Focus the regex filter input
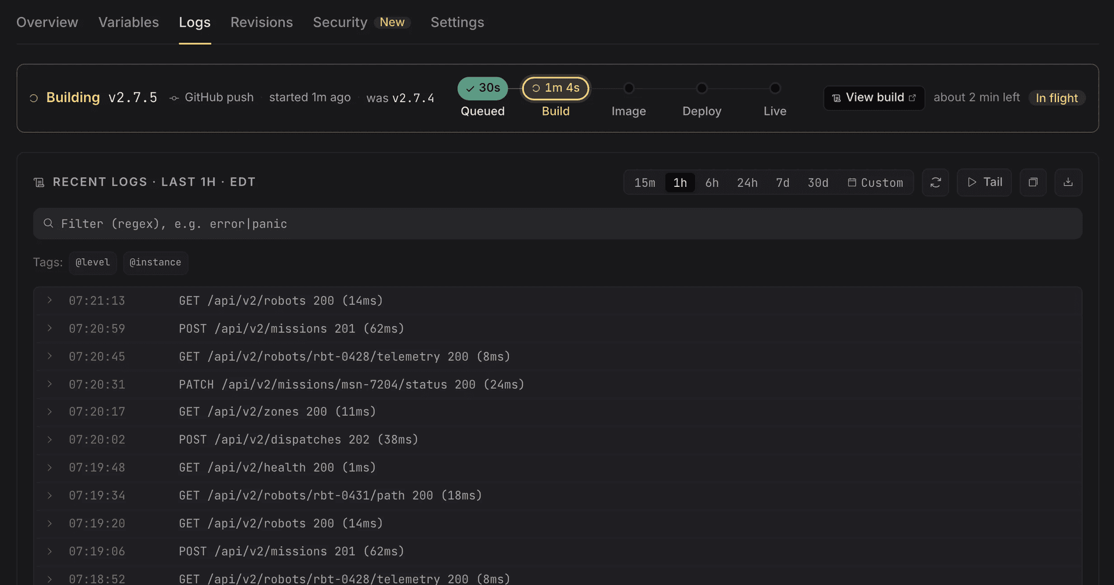This screenshot has height=585, width=1114. (558, 223)
